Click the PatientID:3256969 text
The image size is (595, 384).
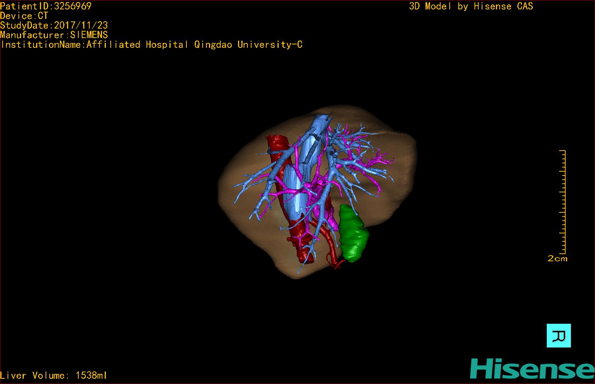click(46, 6)
